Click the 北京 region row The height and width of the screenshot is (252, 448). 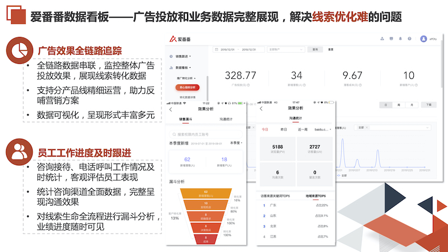(296, 226)
